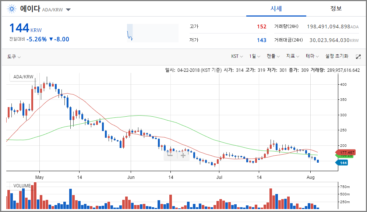
Task: Click the Cardano ADA coin logo
Action: pos(12,9)
